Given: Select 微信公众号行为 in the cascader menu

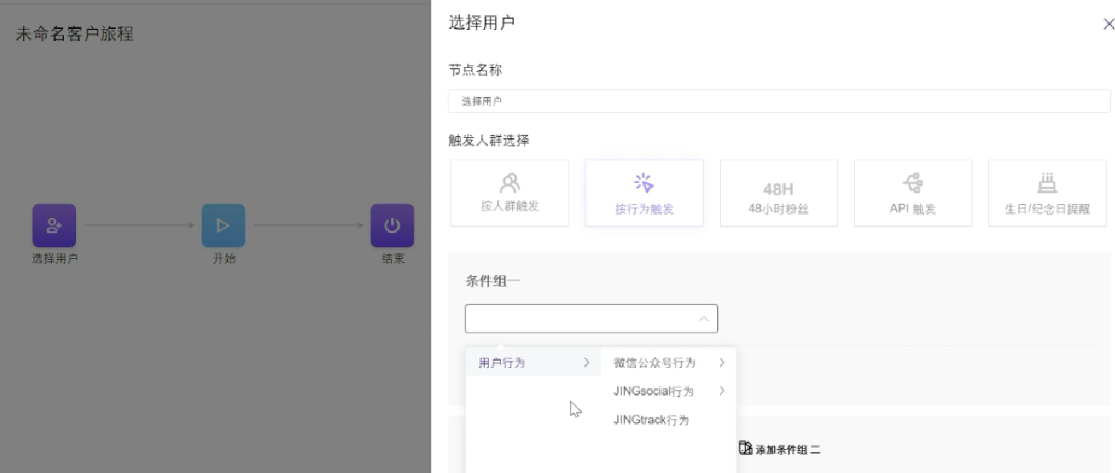Looking at the screenshot, I should (x=654, y=363).
